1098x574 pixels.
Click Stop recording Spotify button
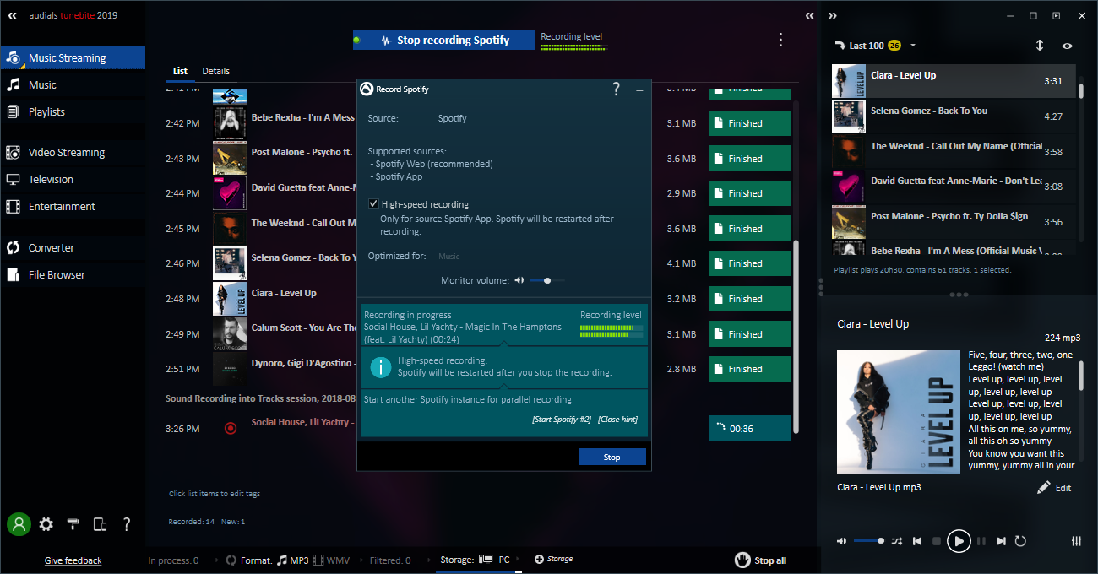click(444, 40)
